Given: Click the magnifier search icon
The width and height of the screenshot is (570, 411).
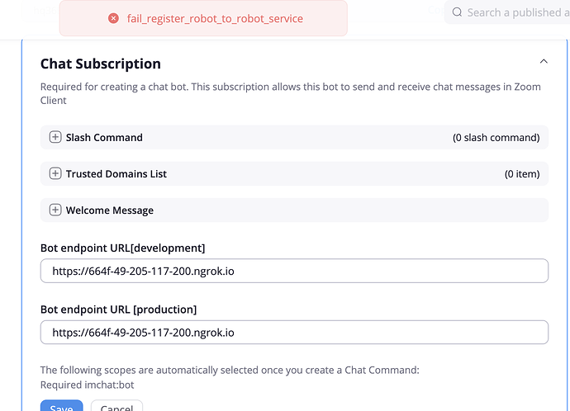Looking at the screenshot, I should [457, 12].
